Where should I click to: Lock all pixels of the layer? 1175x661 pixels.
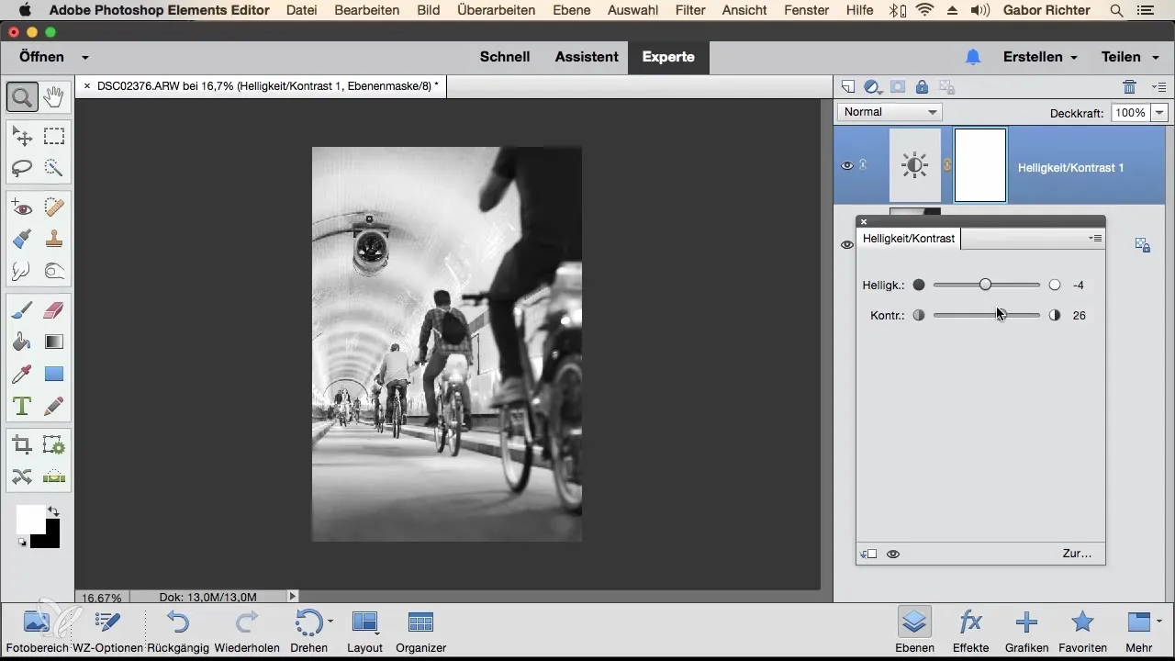(922, 87)
